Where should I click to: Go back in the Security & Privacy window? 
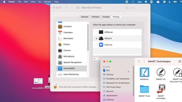click(x=66, y=8)
